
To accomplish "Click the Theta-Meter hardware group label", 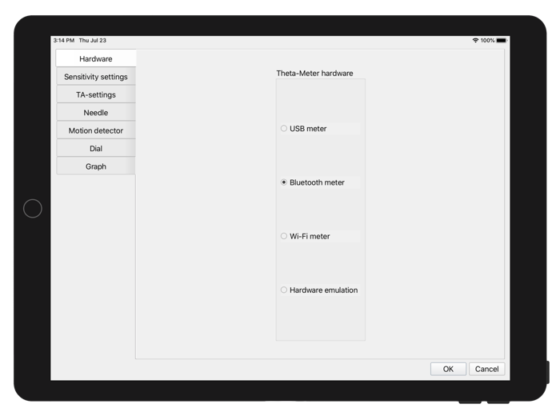I will [x=314, y=74].
